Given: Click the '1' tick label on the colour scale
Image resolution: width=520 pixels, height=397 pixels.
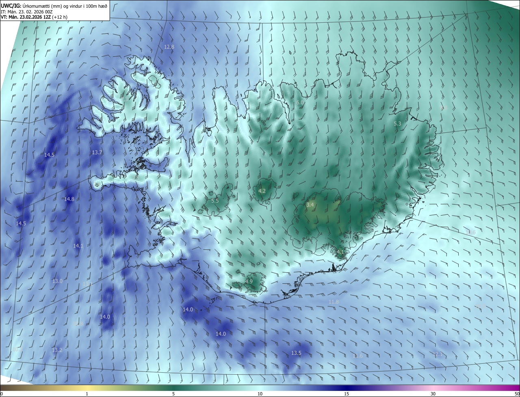Looking at the screenshot, I should (87, 394).
